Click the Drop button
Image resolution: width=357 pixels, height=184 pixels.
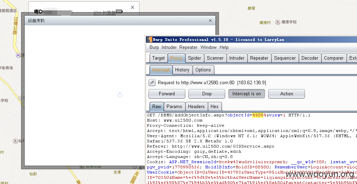pyautogui.click(x=207, y=94)
